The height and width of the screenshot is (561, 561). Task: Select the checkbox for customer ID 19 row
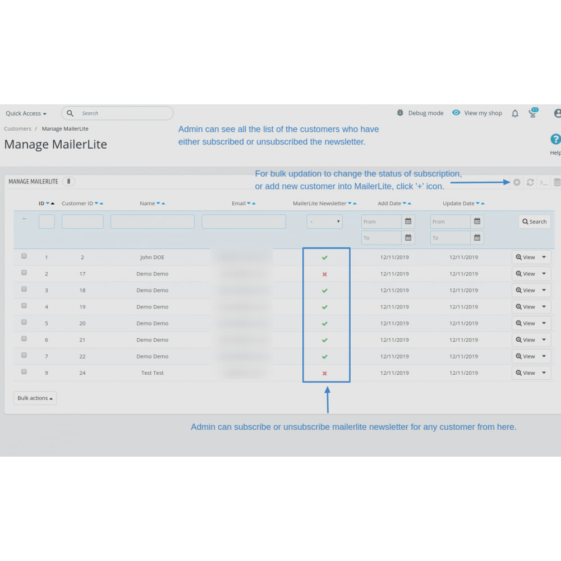(x=24, y=306)
